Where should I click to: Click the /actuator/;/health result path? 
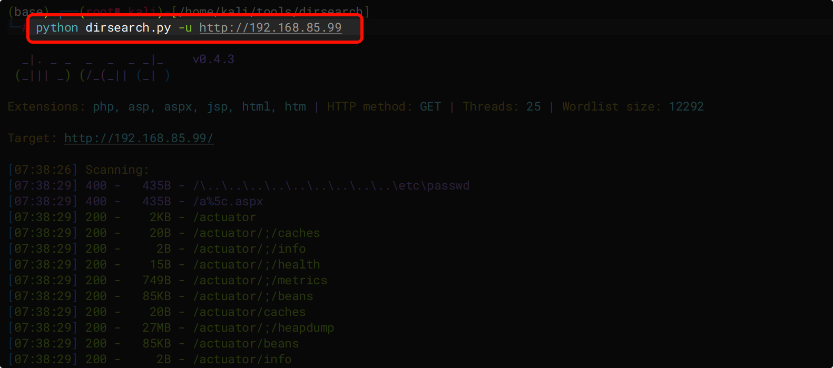[256, 265]
